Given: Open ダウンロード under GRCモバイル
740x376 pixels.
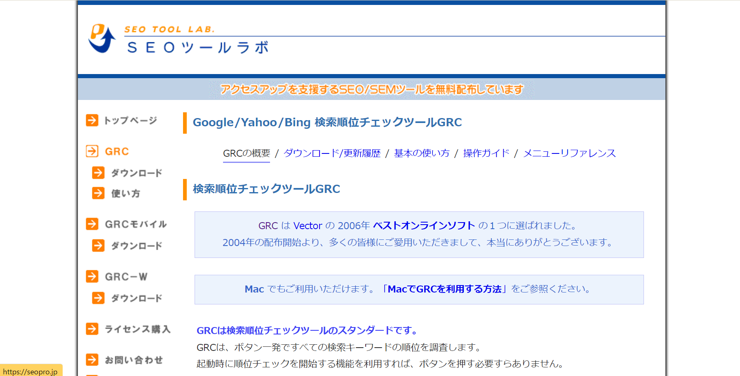Looking at the screenshot, I should pos(136,246).
